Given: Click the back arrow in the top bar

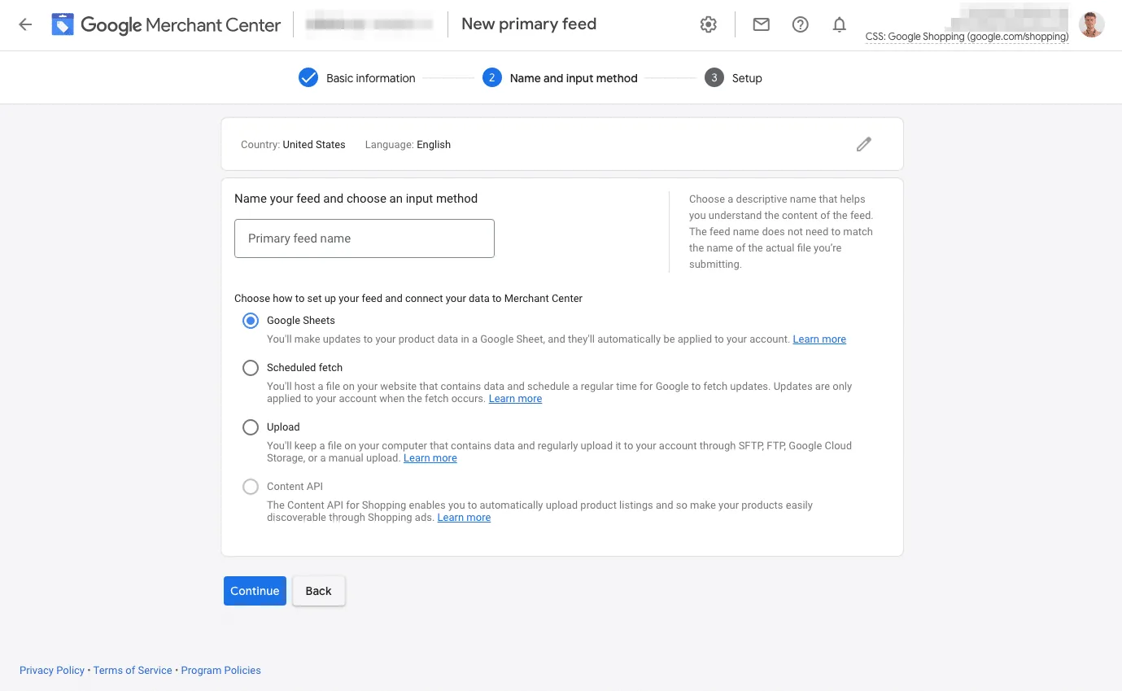Looking at the screenshot, I should [24, 24].
